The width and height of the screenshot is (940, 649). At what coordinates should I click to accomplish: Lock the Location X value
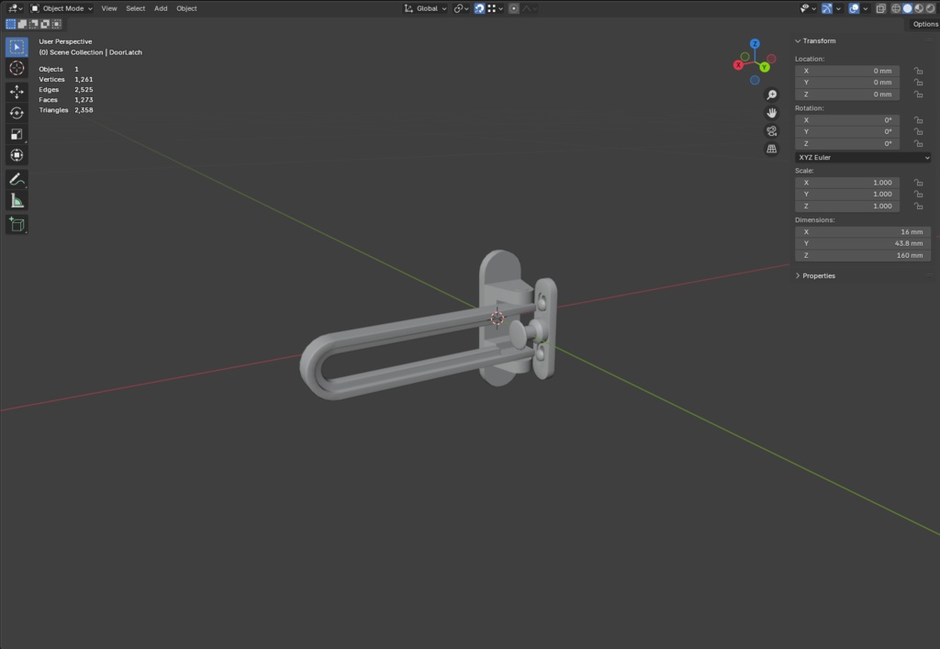tap(918, 71)
